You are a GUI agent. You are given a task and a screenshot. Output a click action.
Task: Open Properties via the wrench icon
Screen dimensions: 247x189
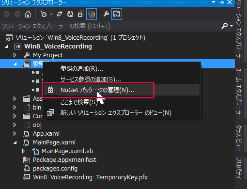[106, 14]
